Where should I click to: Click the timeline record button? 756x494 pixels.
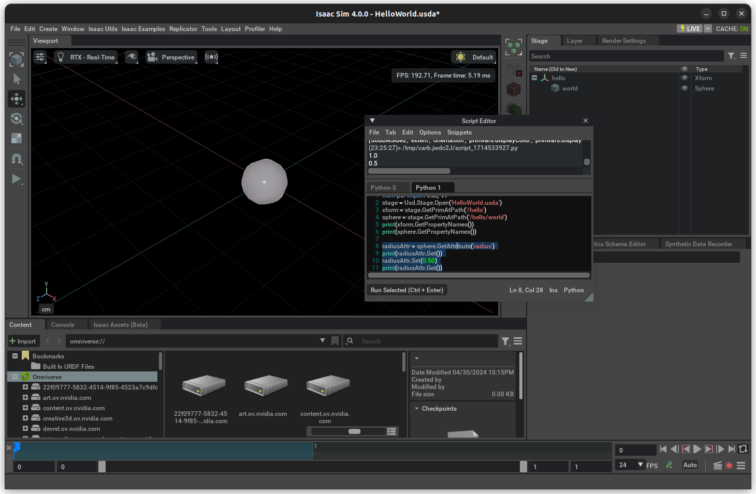(729, 466)
